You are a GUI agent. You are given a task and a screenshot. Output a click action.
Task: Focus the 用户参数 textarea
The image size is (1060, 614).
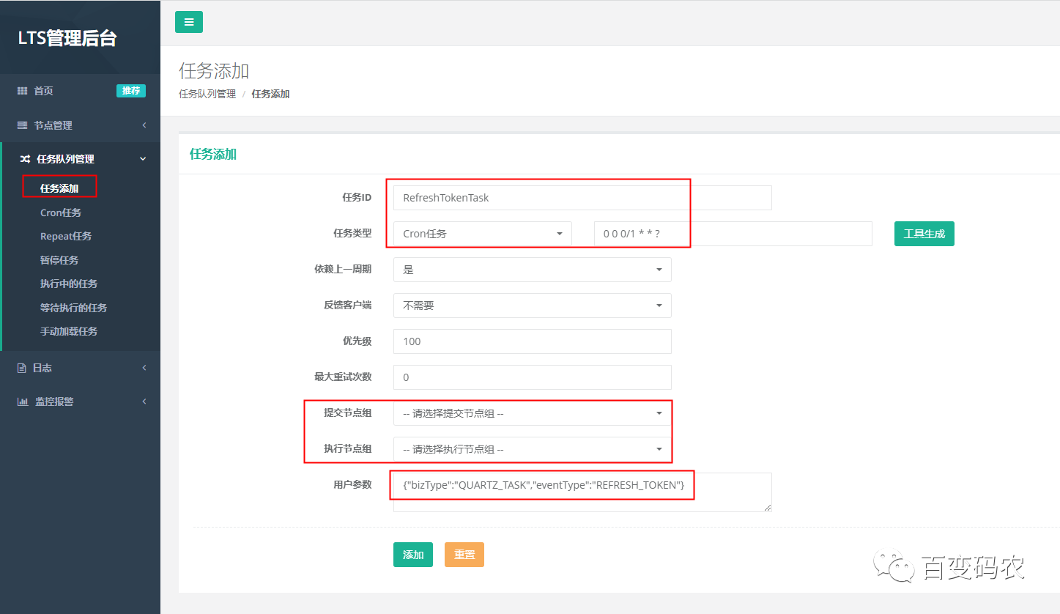[582, 492]
